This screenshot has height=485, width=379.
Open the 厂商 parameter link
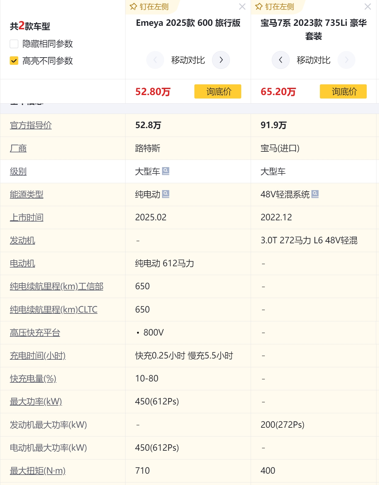coord(18,148)
